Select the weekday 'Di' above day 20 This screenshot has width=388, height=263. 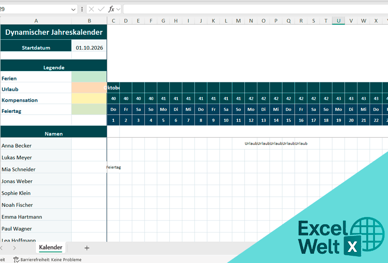point(351,109)
